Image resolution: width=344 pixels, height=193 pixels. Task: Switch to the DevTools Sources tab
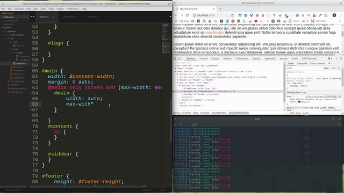[x=215, y=58]
